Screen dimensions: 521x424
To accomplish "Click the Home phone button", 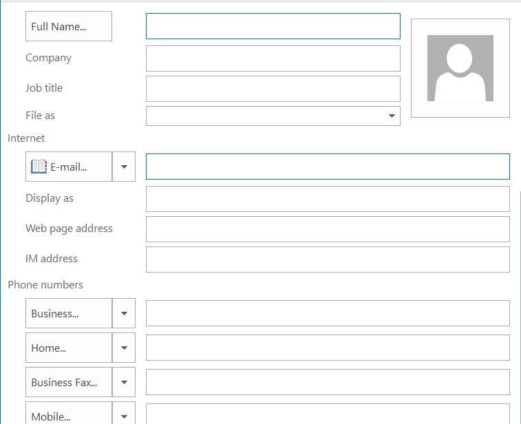I will click(68, 348).
